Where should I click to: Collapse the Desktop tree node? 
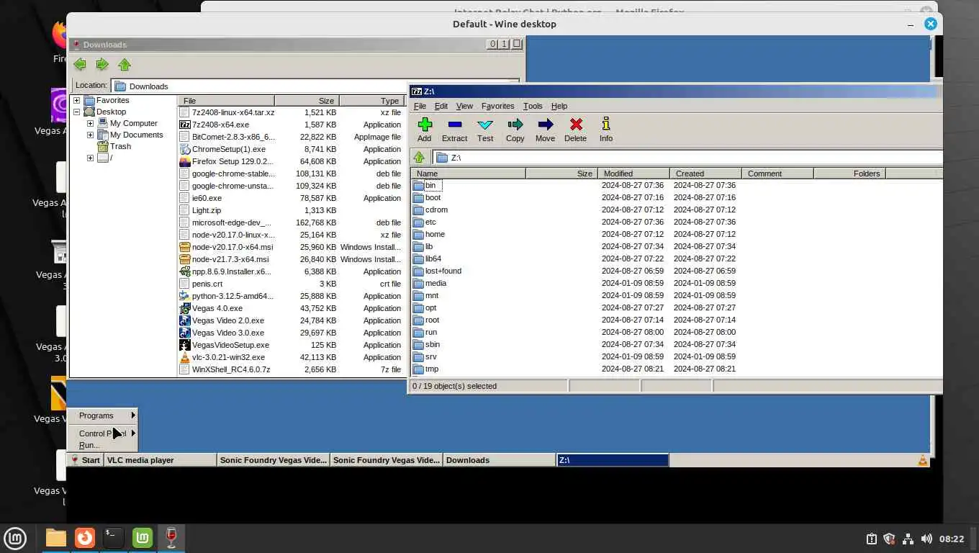pos(77,112)
